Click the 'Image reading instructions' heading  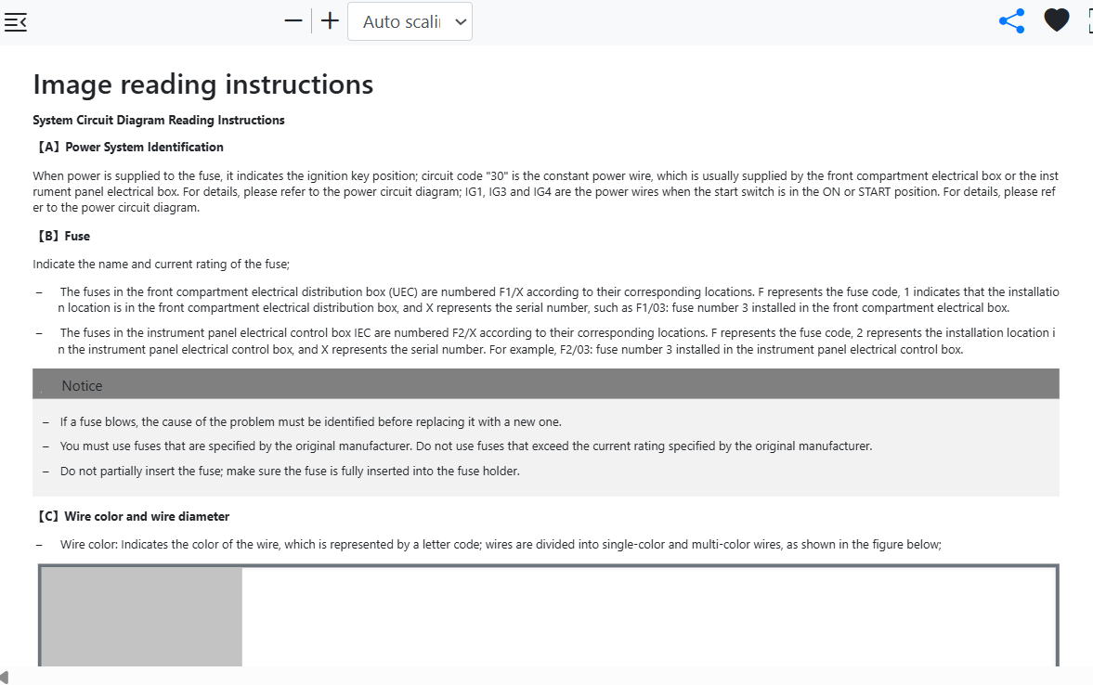click(x=202, y=84)
